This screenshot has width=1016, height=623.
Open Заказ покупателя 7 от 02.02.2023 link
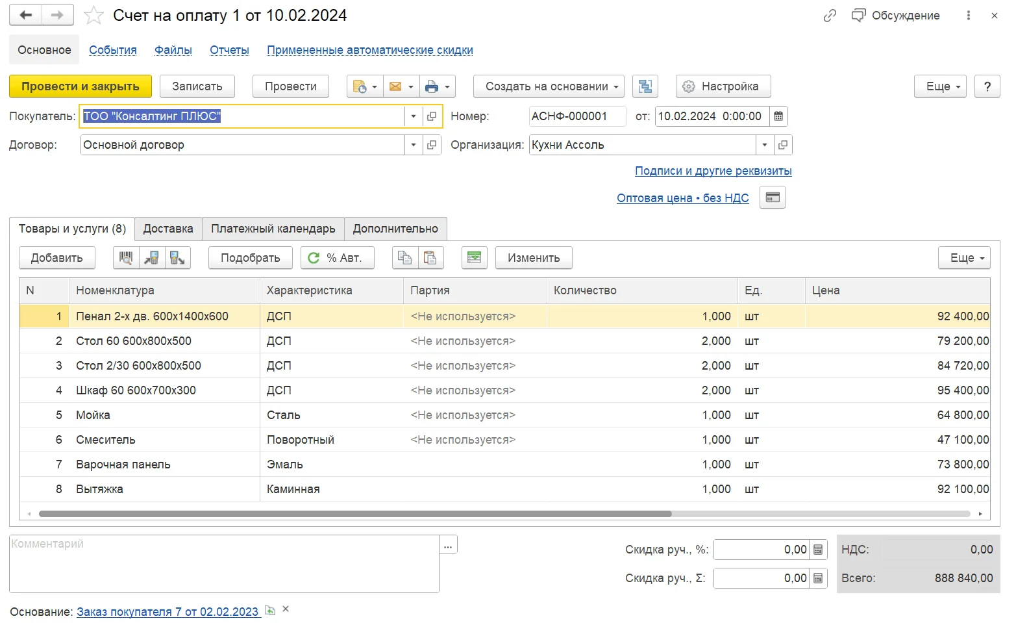click(167, 612)
